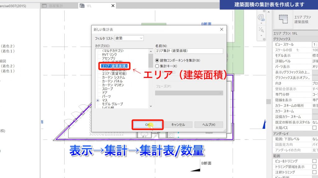
Task: Click the schedule icon on the 部屋集計 tab
Action: point(44,5)
